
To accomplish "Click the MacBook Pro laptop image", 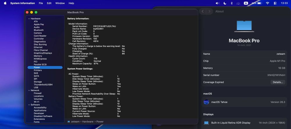I will point(244,26).
